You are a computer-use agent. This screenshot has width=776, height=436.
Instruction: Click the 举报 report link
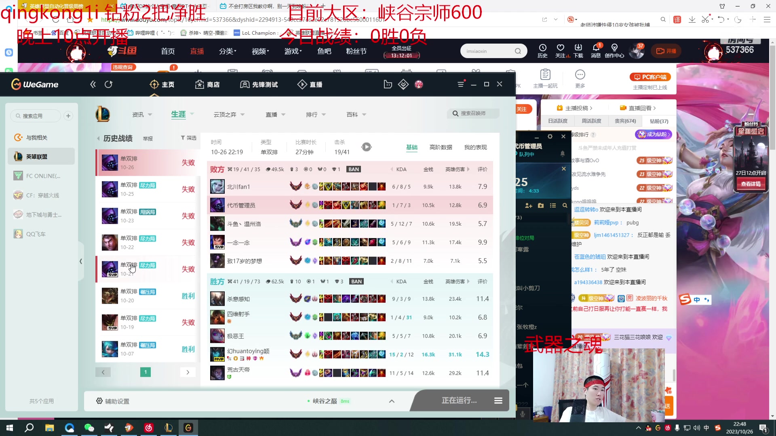[x=148, y=138]
